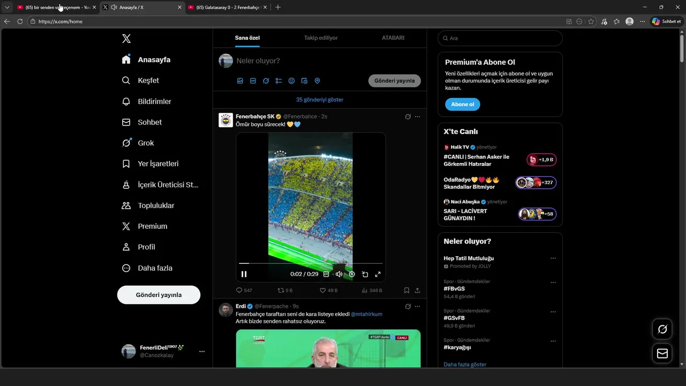This screenshot has height=386, width=686.
Task: Expand the Daha fazla sidebar menu
Action: [x=147, y=268]
